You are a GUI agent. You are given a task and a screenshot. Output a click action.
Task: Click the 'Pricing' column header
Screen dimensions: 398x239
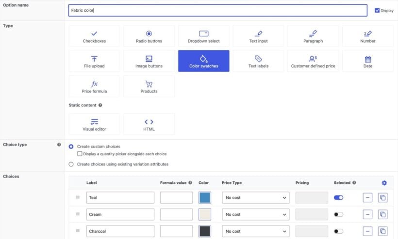pos(302,182)
